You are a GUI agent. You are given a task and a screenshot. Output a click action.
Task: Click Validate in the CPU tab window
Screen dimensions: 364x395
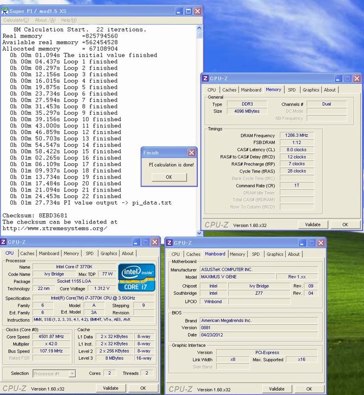tap(110, 388)
